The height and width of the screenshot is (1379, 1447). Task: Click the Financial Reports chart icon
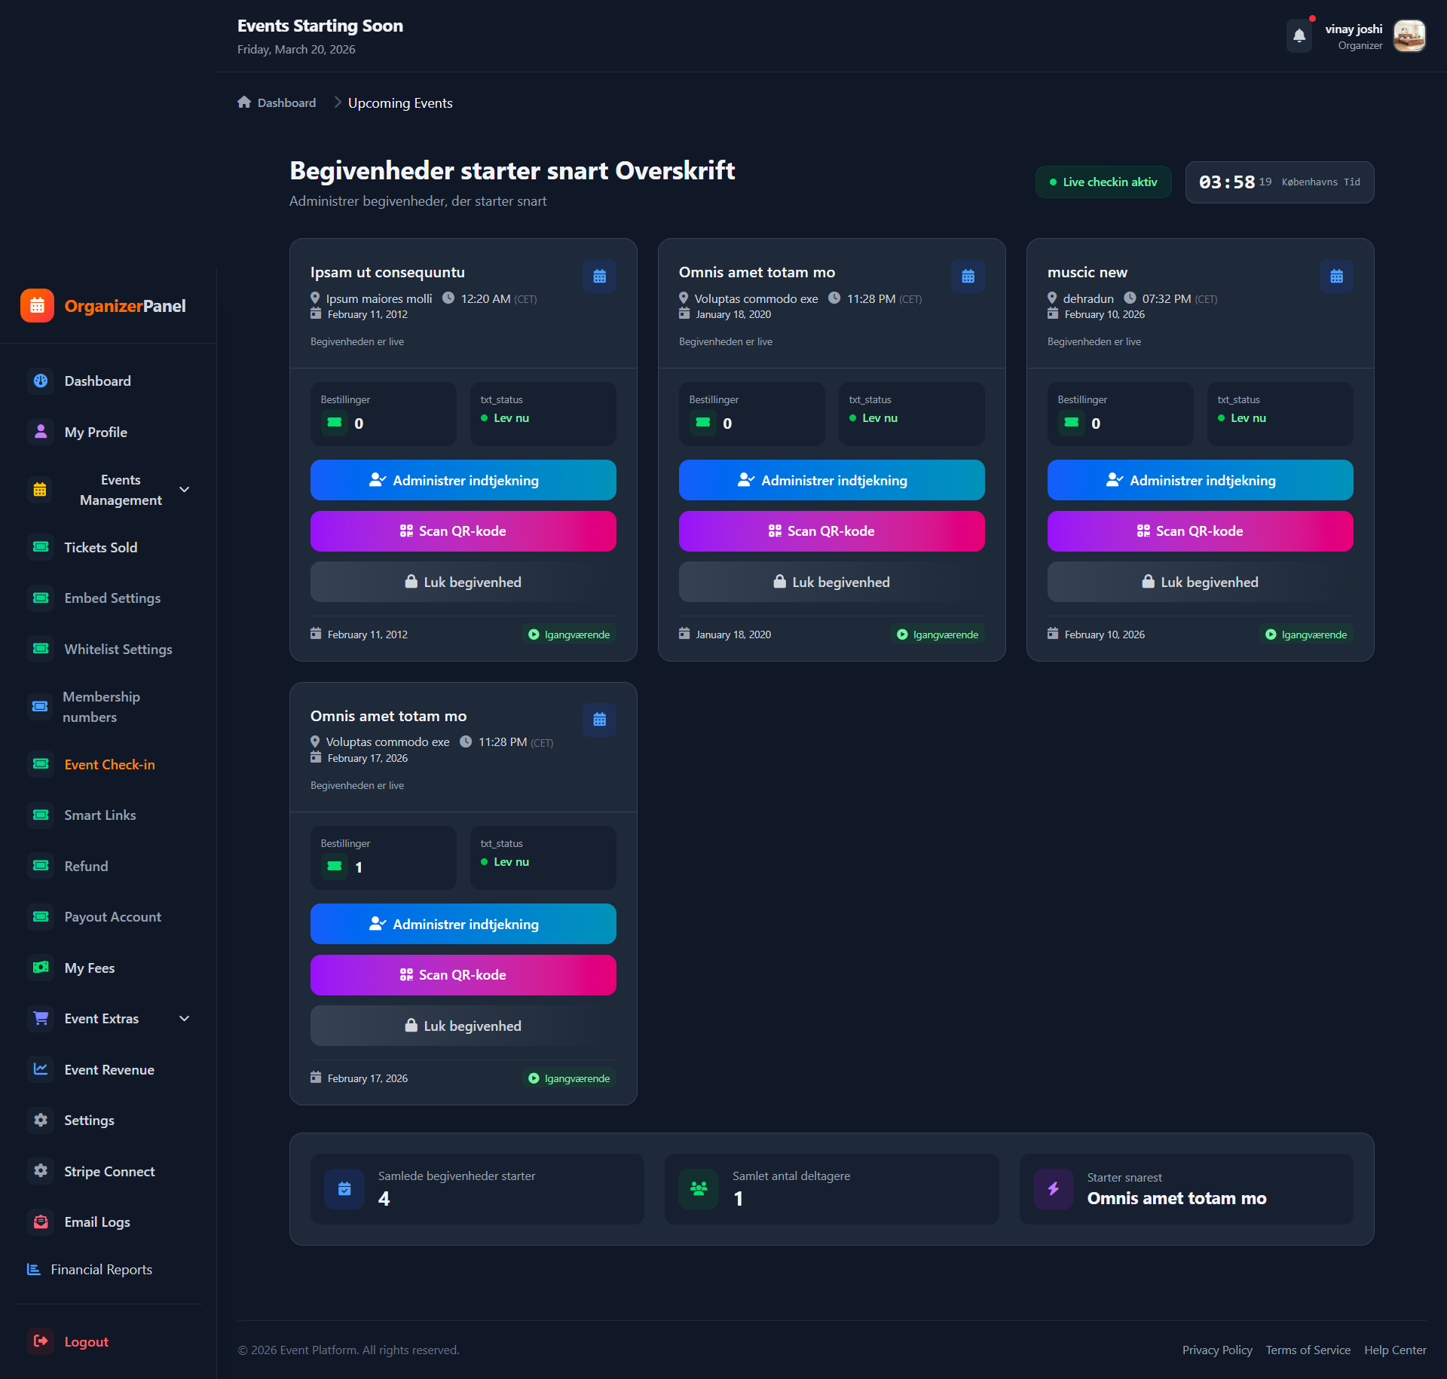coord(34,1270)
